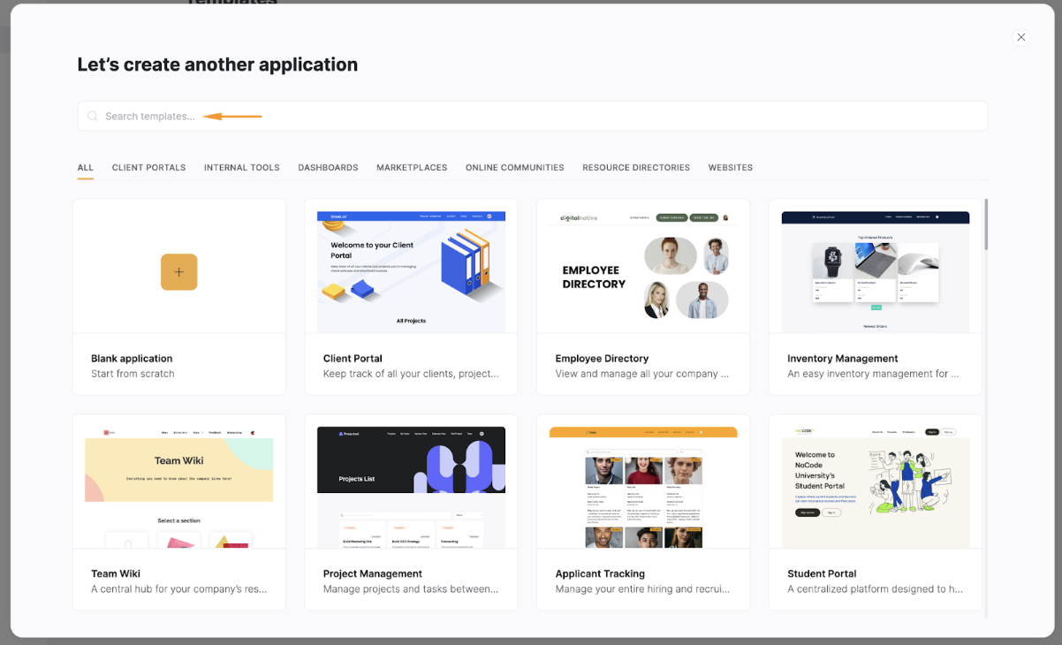1062x645 pixels.
Task: Click the "An easy inventory management for" text
Action: click(873, 374)
